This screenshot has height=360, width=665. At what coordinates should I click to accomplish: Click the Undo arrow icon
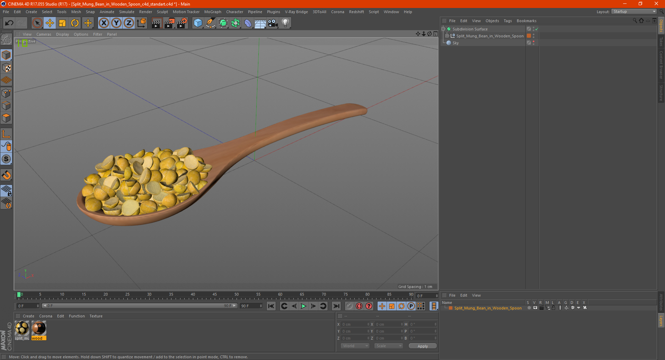[x=9, y=23]
